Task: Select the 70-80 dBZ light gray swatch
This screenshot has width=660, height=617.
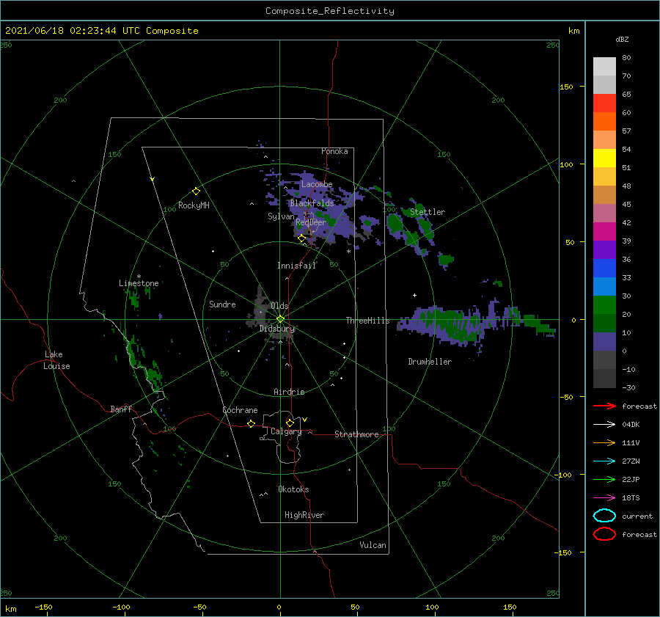Action: point(604,67)
